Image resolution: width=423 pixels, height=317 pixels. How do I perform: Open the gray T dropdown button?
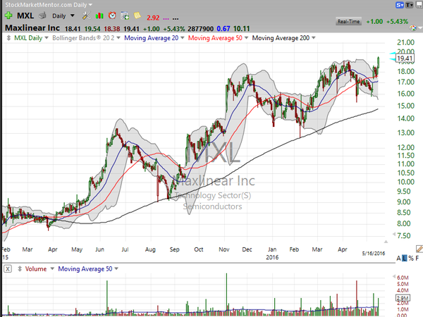click(x=409, y=5)
